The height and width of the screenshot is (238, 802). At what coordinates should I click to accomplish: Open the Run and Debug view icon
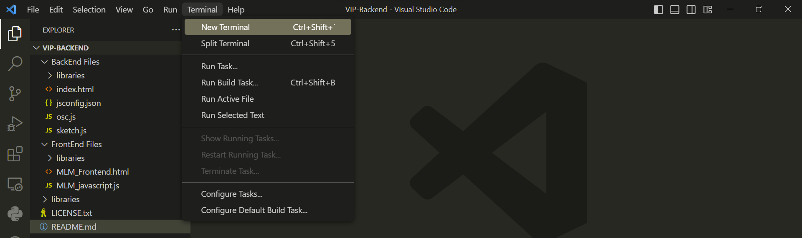15,124
